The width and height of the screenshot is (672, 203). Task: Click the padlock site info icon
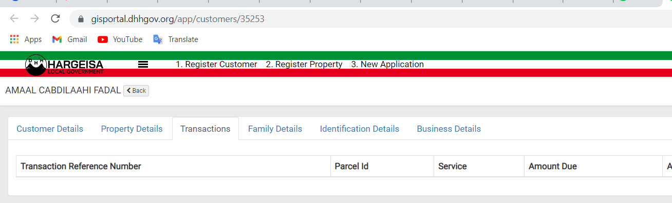tap(80, 19)
